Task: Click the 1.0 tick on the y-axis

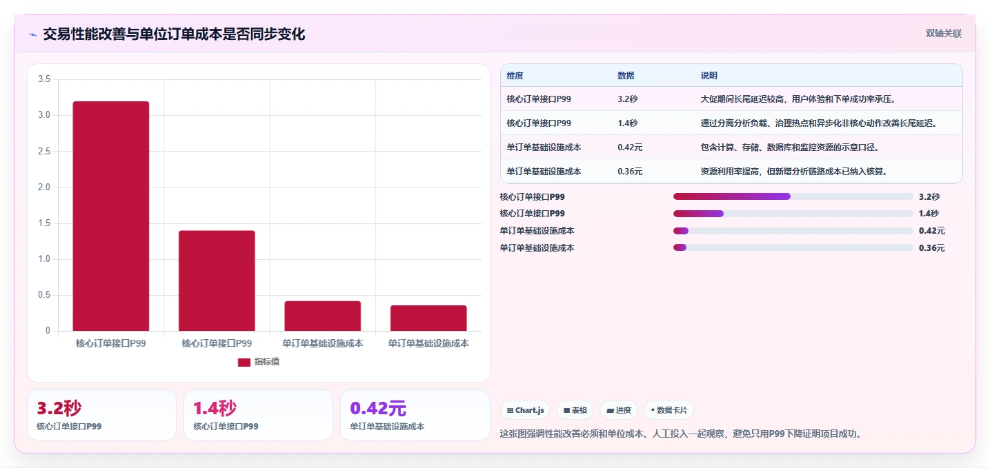Action: [44, 259]
